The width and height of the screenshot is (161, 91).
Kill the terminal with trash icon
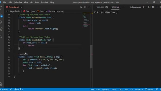[153, 7]
